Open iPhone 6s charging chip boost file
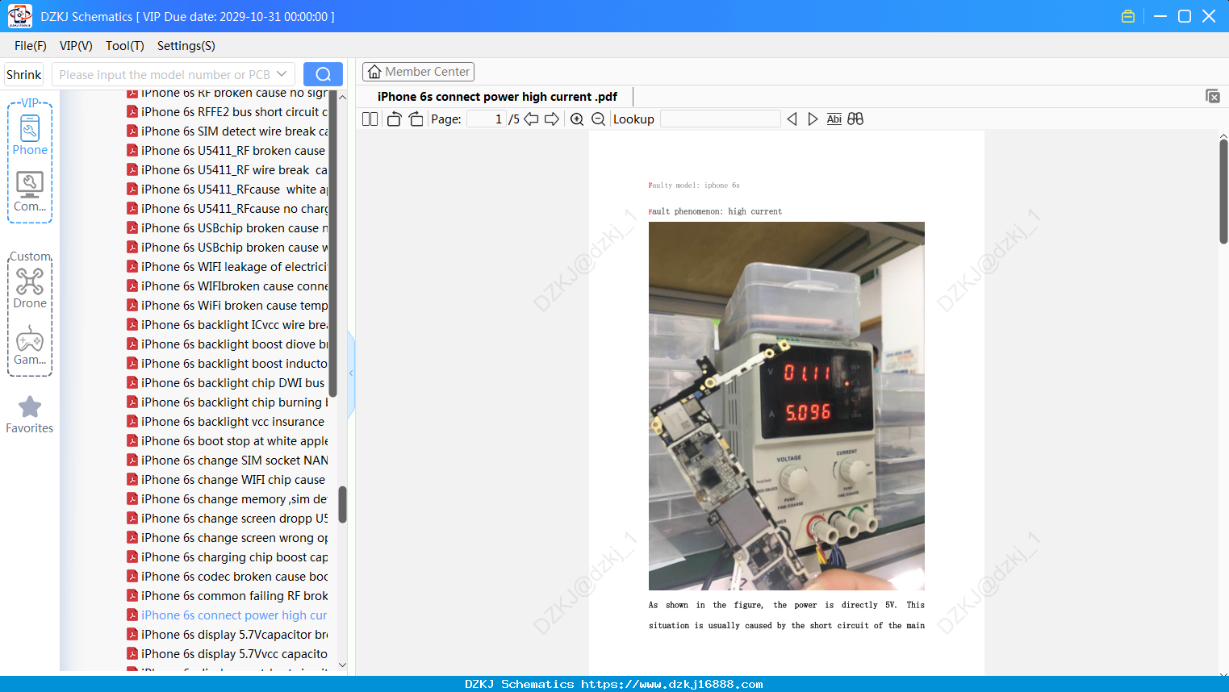1229x692 pixels. [x=234, y=557]
